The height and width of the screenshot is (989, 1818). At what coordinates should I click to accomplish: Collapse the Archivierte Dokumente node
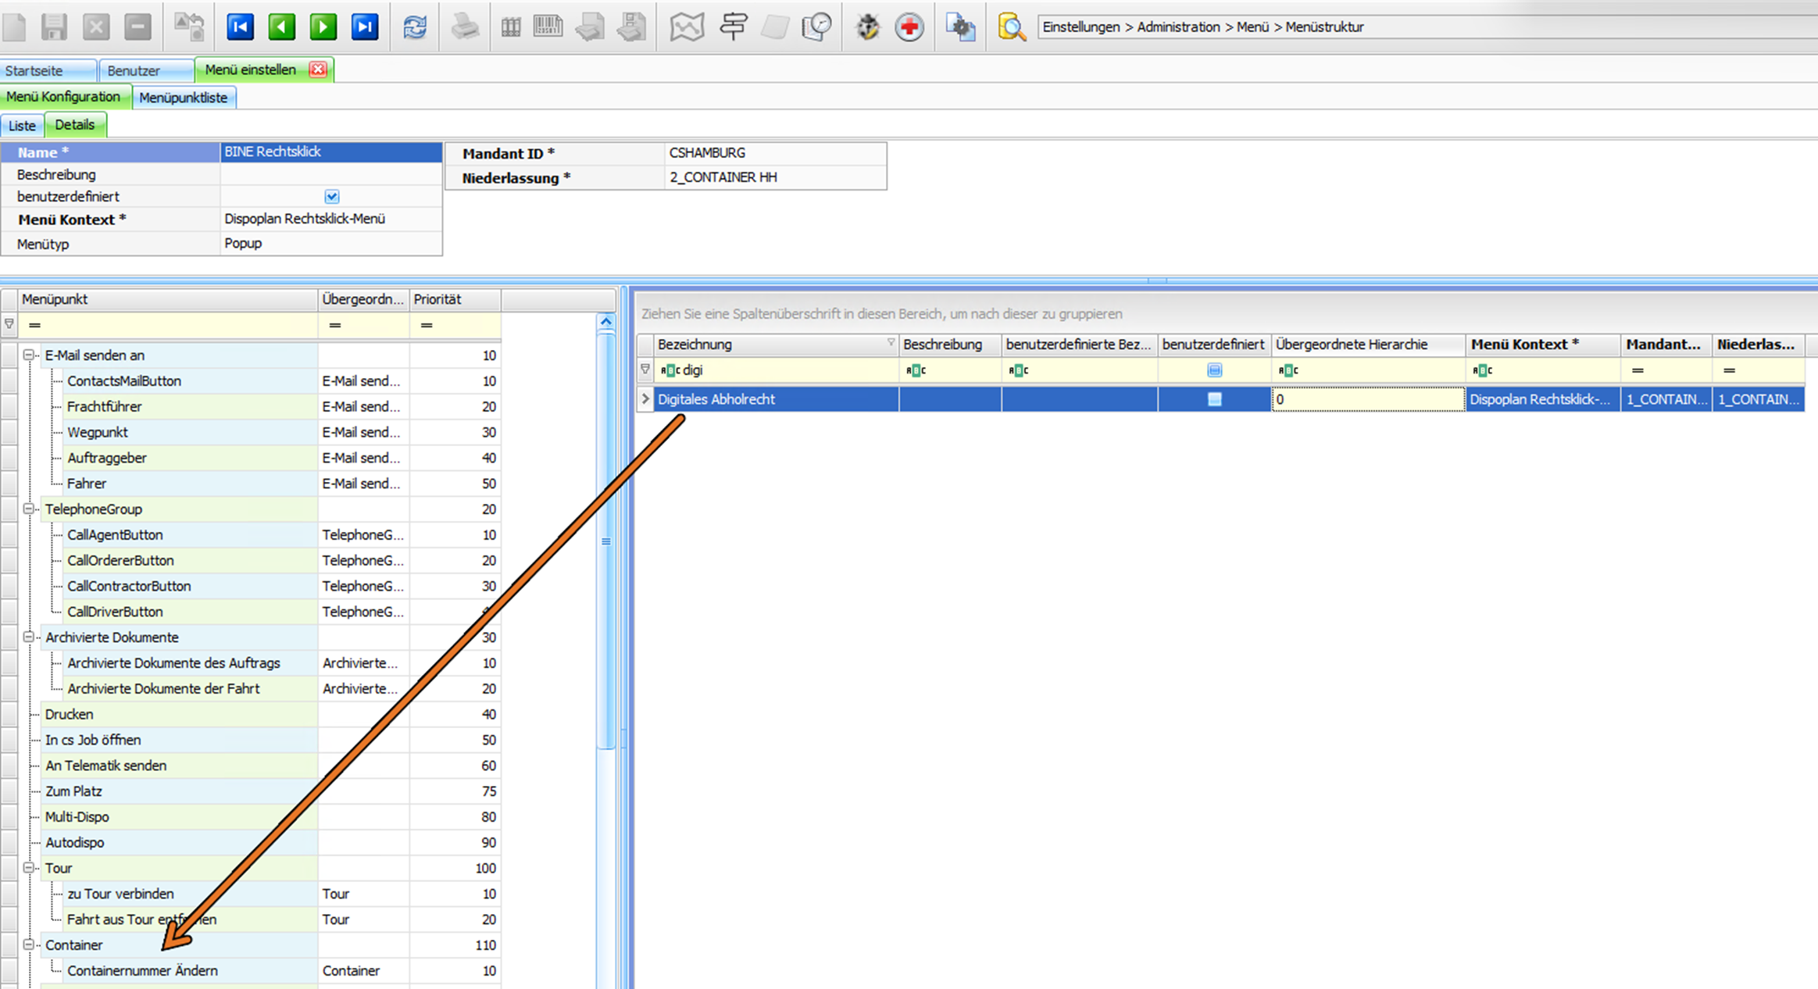point(29,637)
